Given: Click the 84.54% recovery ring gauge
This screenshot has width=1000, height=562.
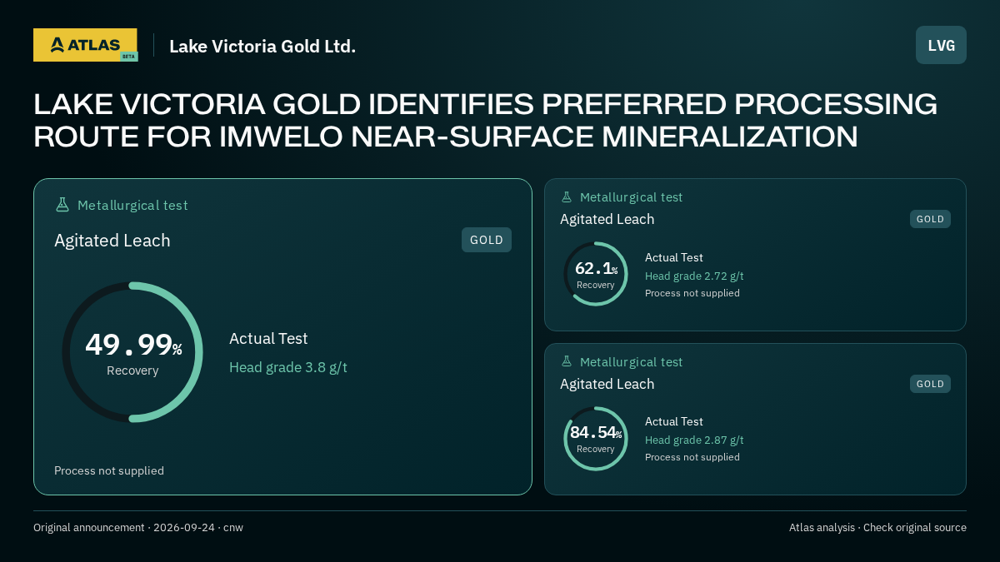Looking at the screenshot, I should click(596, 439).
